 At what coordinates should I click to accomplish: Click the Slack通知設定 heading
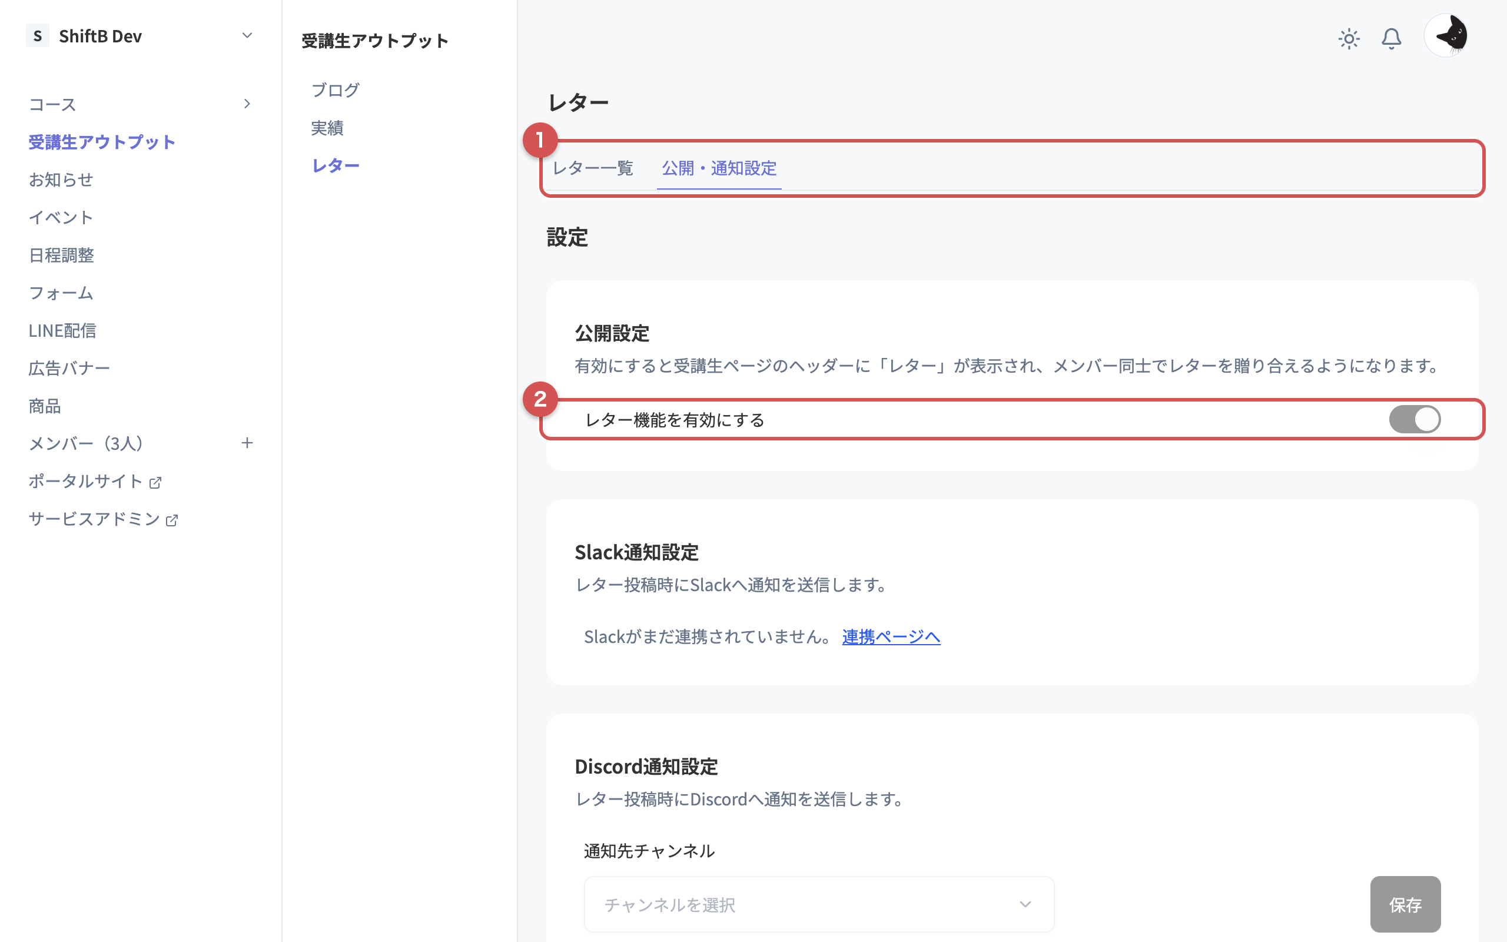(x=636, y=552)
